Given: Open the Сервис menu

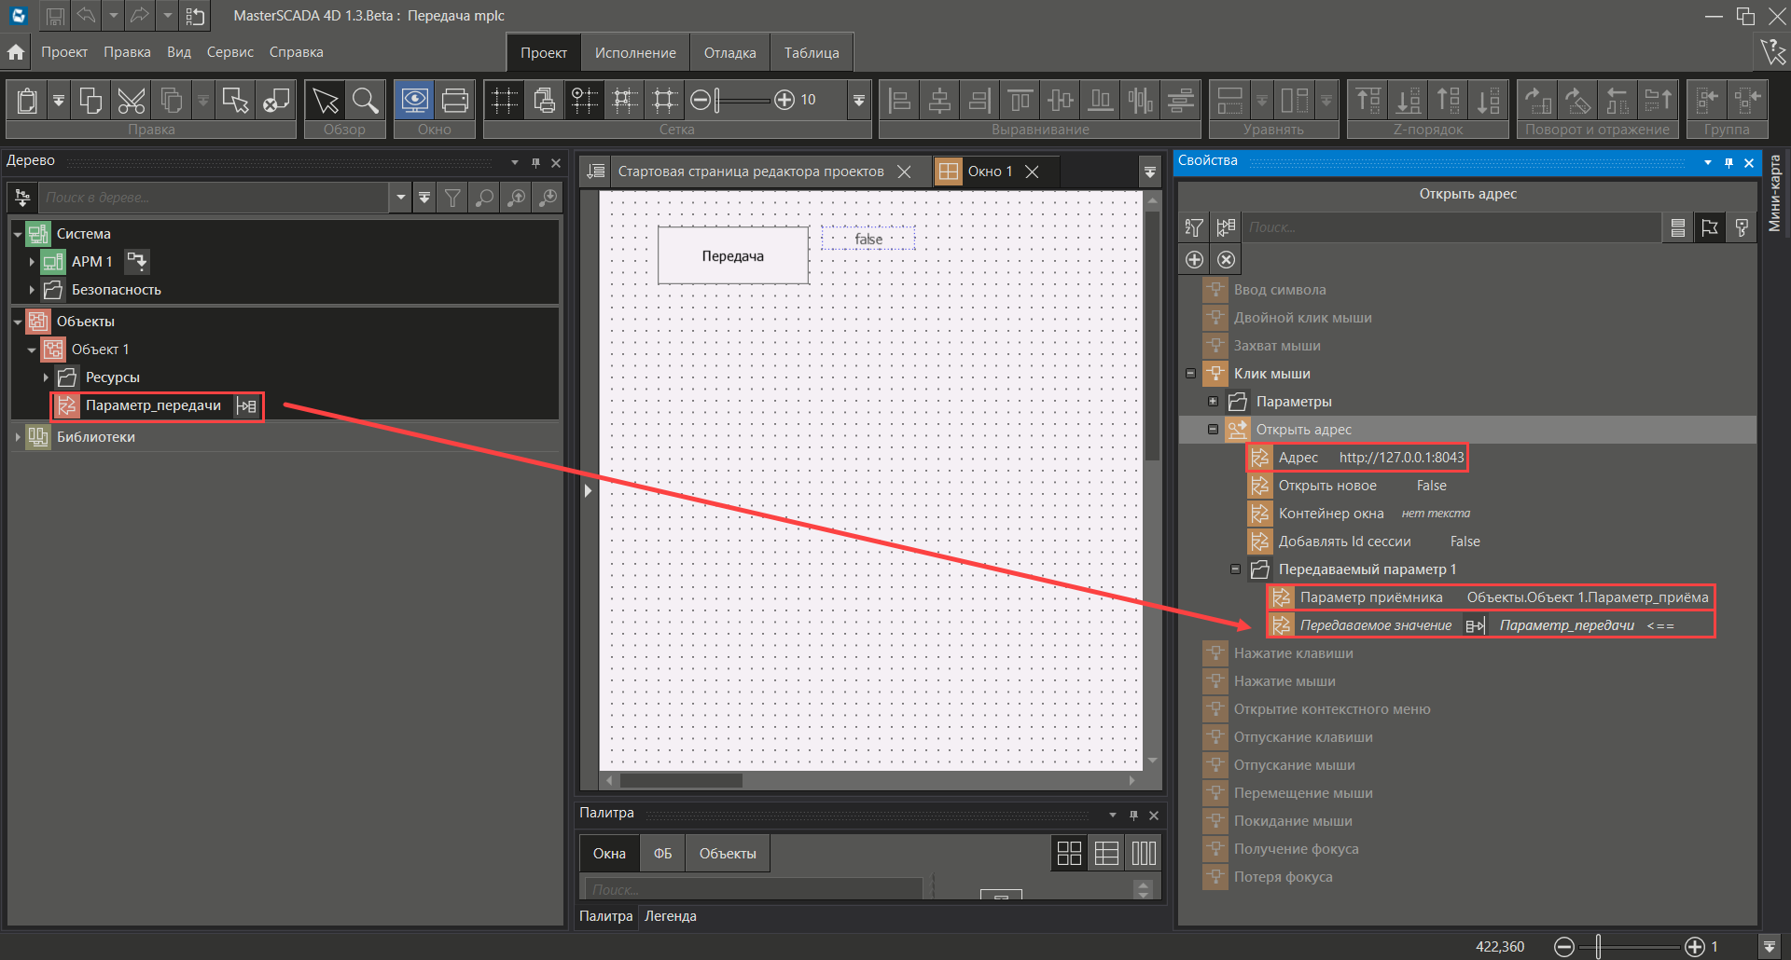Looking at the screenshot, I should coord(229,52).
